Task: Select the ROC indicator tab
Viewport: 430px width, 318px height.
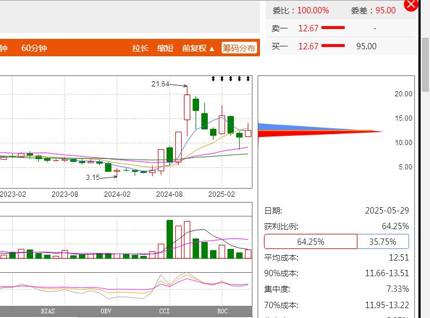Action: (222, 311)
